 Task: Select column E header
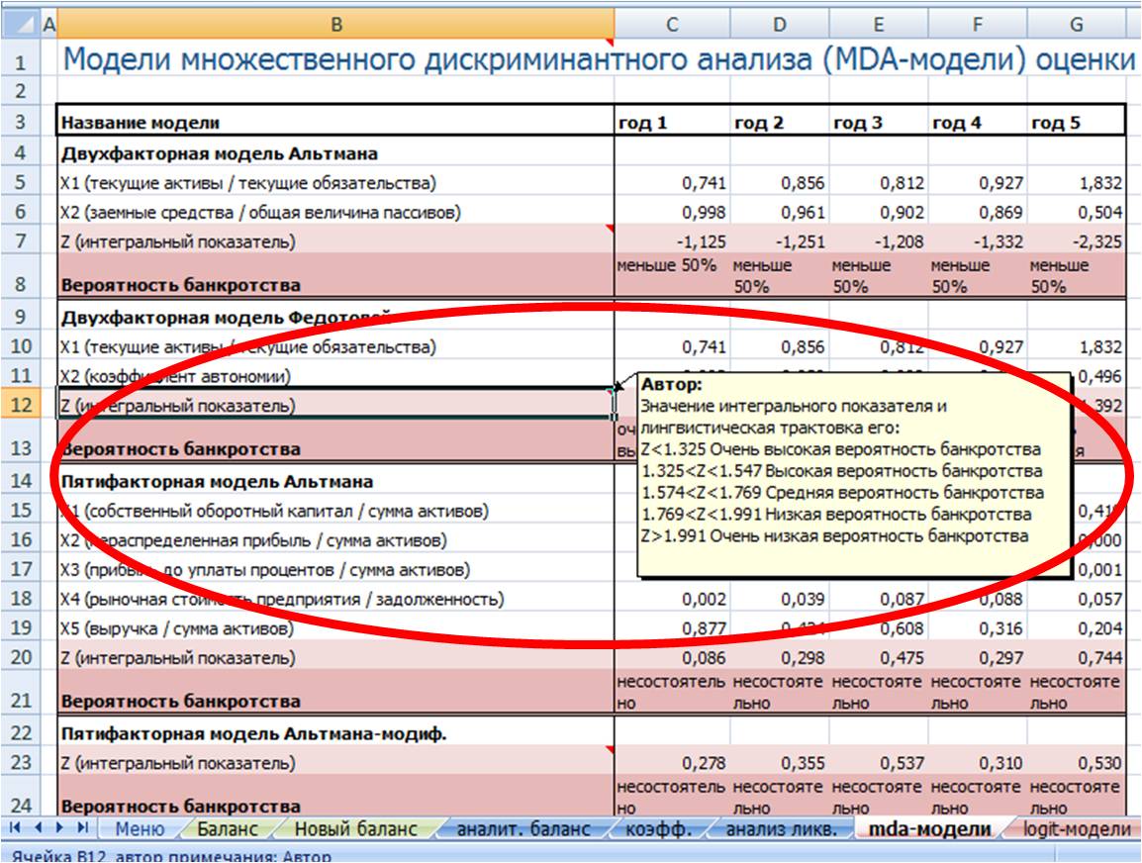[x=879, y=25]
